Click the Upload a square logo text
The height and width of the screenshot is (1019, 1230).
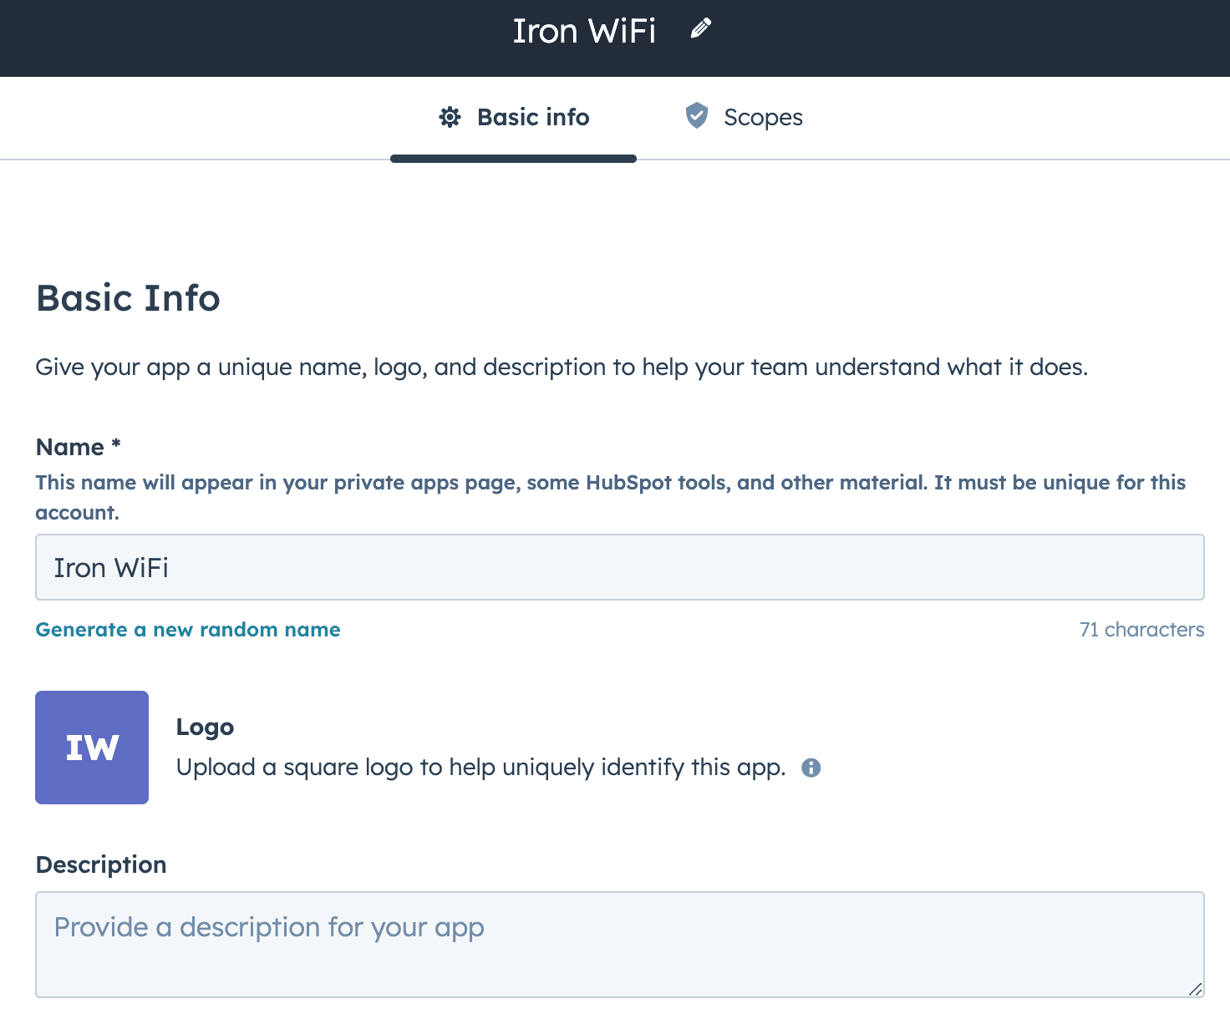(x=480, y=768)
